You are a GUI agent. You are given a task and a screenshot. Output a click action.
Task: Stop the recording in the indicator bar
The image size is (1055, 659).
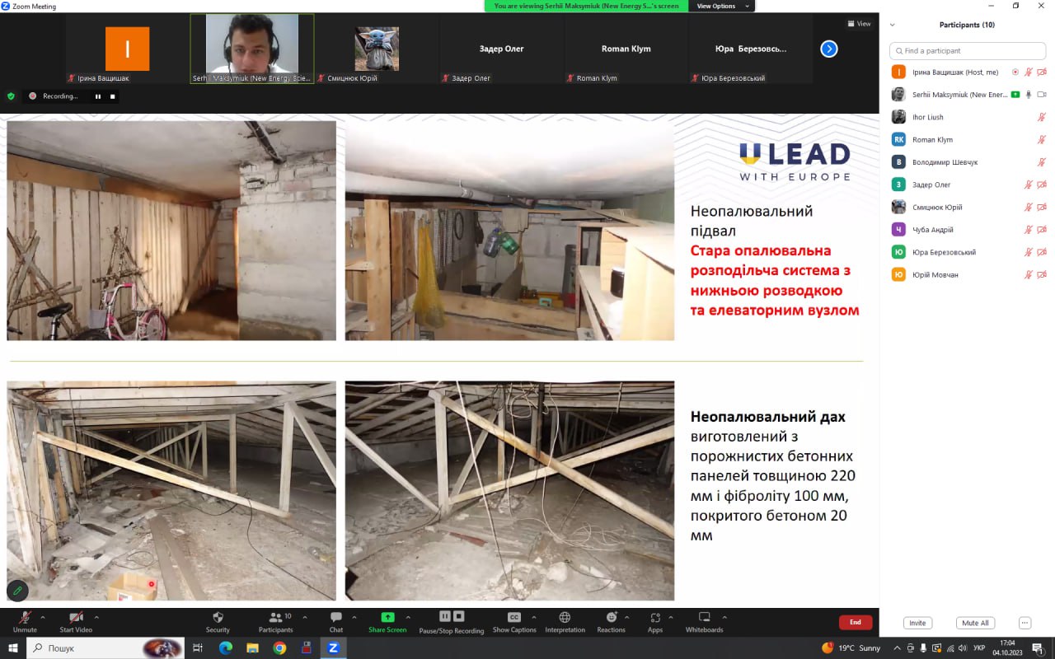point(113,96)
